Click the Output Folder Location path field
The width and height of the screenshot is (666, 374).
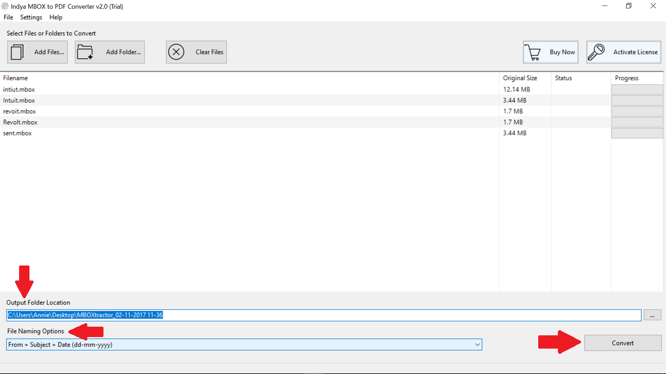[x=324, y=315]
